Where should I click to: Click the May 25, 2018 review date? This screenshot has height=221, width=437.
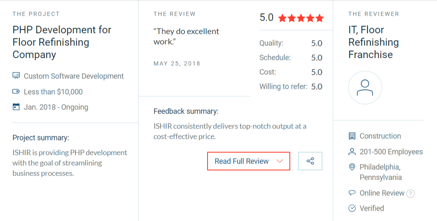[x=177, y=64]
